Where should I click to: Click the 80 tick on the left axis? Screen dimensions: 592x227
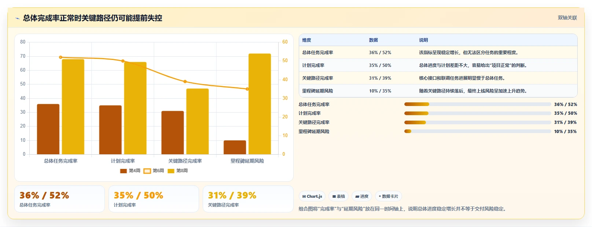(x=23, y=42)
